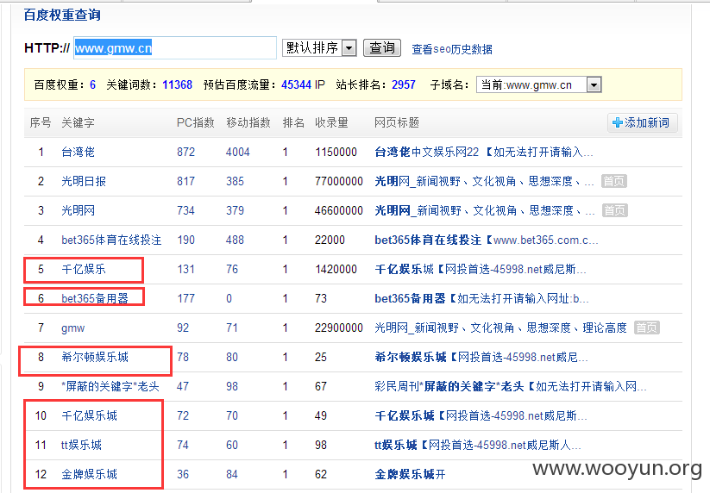Click index count 1150000 in 台湾佬 row

pos(336,152)
